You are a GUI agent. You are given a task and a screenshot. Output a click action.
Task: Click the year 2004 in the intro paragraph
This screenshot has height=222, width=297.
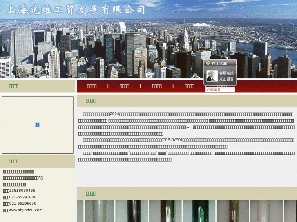tap(115, 114)
